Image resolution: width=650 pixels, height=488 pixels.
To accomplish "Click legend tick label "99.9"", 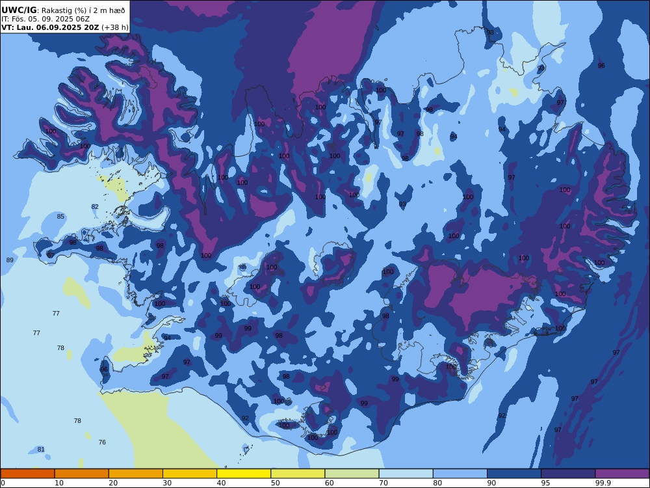I will click(x=603, y=483).
